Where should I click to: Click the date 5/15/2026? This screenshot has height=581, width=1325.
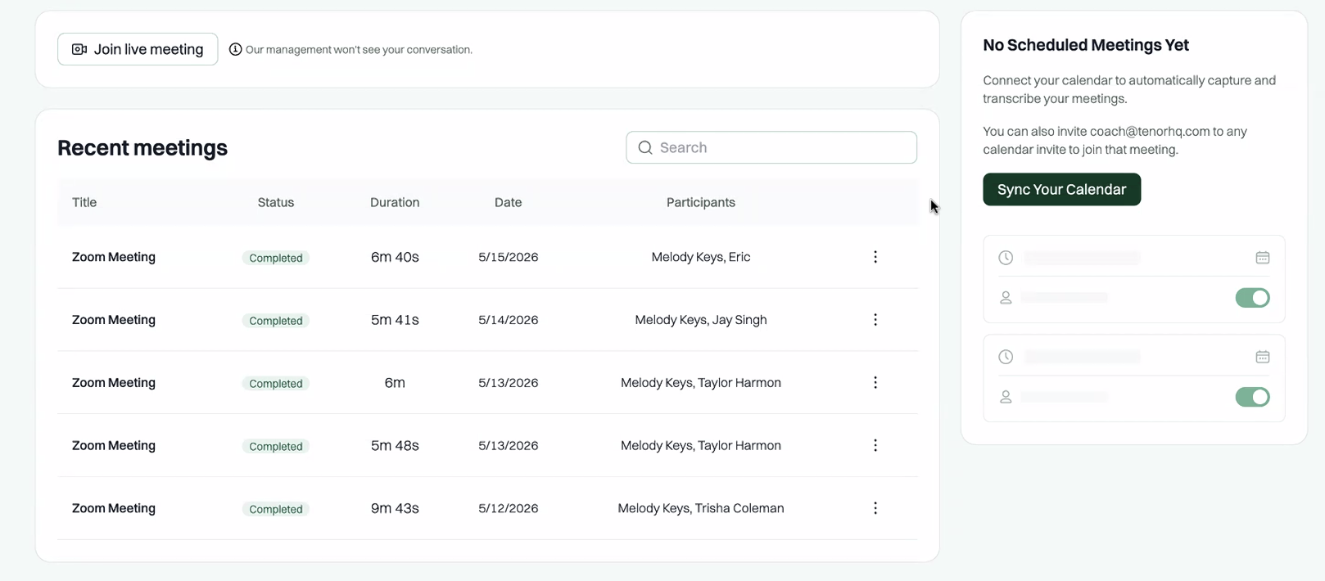[x=509, y=257]
